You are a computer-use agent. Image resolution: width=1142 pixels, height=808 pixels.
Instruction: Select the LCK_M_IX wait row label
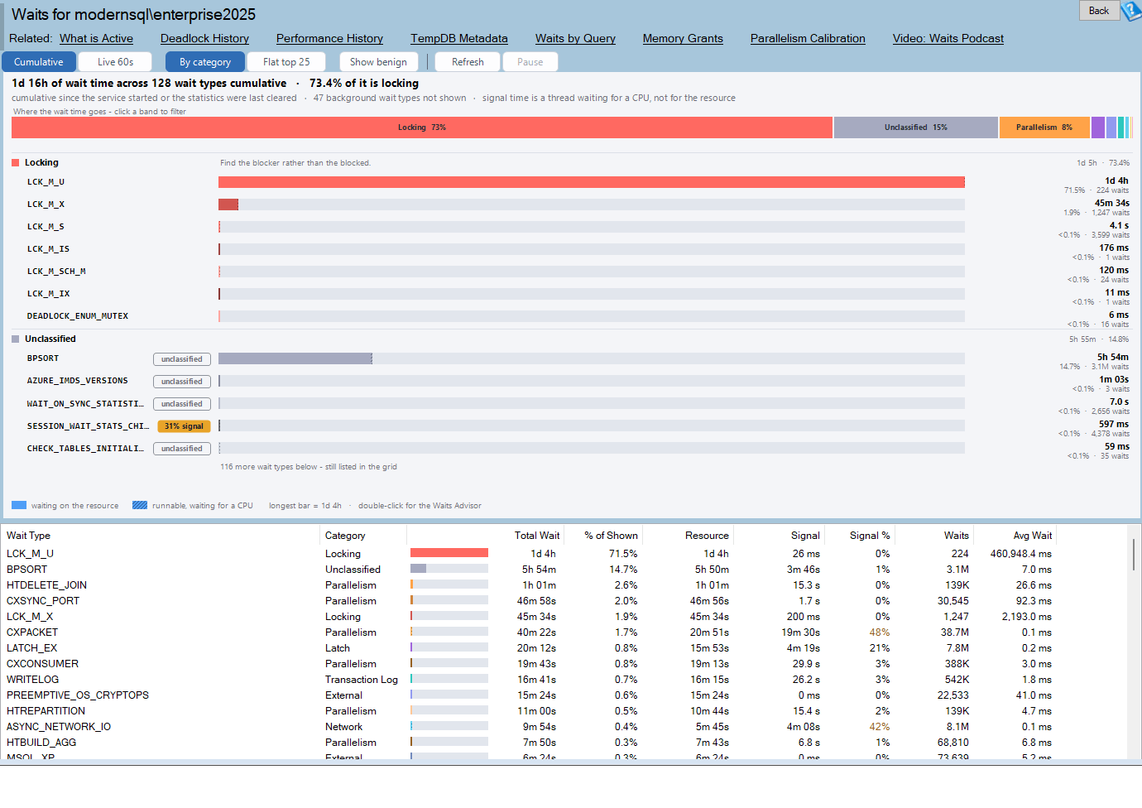(x=48, y=294)
